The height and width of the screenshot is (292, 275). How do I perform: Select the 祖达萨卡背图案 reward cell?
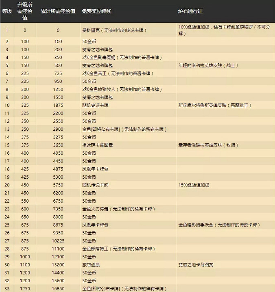pos(97,145)
